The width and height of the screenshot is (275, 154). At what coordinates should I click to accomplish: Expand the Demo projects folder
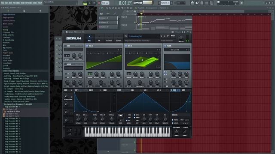coord(8,35)
